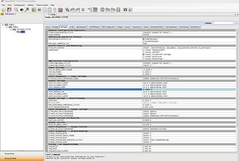This screenshot has height=161, width=239.
Task: Select the MarginLow operation radio button
Action: (x=143, y=56)
